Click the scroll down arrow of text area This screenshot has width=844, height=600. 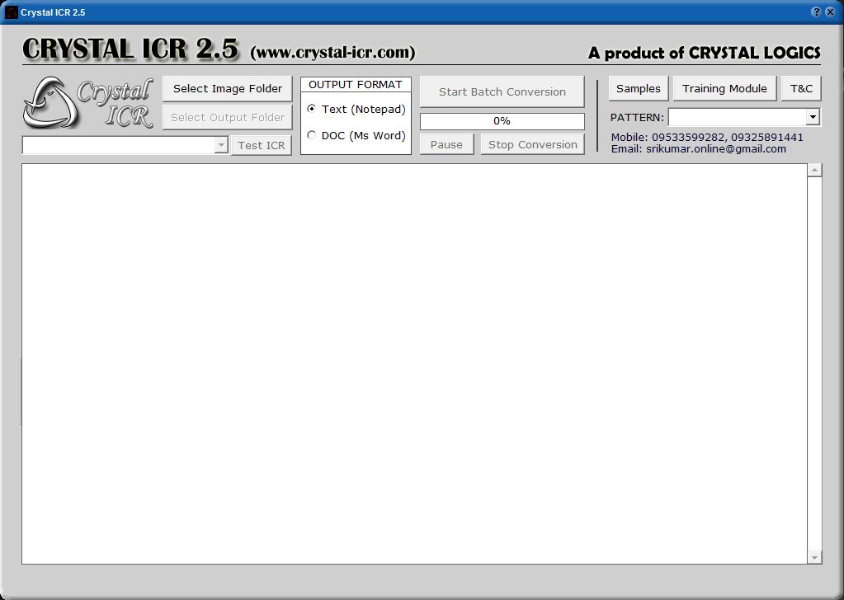click(814, 557)
